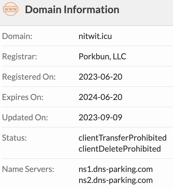
Task: Click the "Status:" field label
Action: (x=15, y=138)
